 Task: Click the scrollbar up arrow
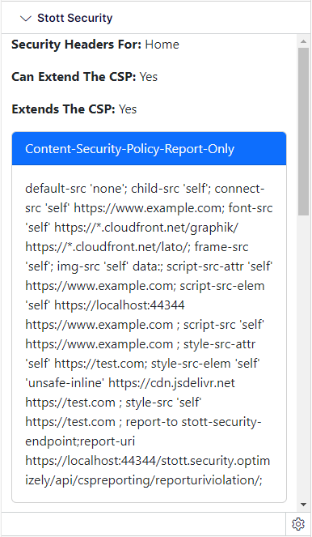click(x=303, y=41)
